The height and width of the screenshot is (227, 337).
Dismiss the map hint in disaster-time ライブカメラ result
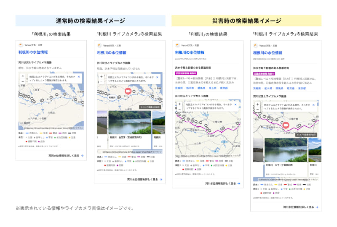313,105
